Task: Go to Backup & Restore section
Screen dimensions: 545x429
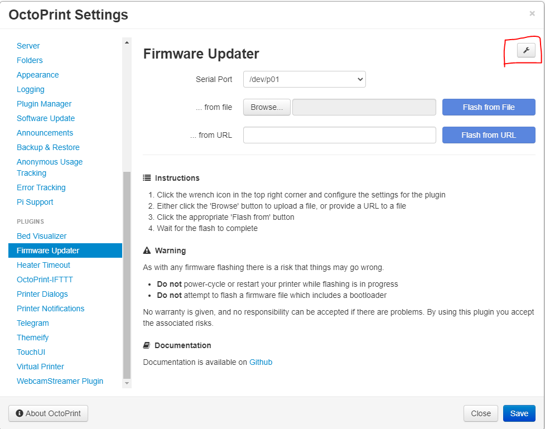Action: pos(48,147)
